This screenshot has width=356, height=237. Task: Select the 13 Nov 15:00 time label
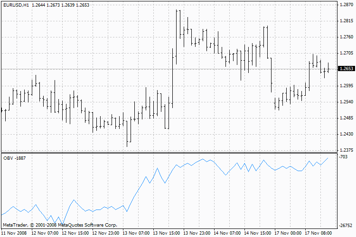(x=167, y=233)
